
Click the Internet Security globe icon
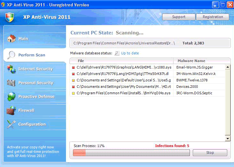[x=12, y=69]
